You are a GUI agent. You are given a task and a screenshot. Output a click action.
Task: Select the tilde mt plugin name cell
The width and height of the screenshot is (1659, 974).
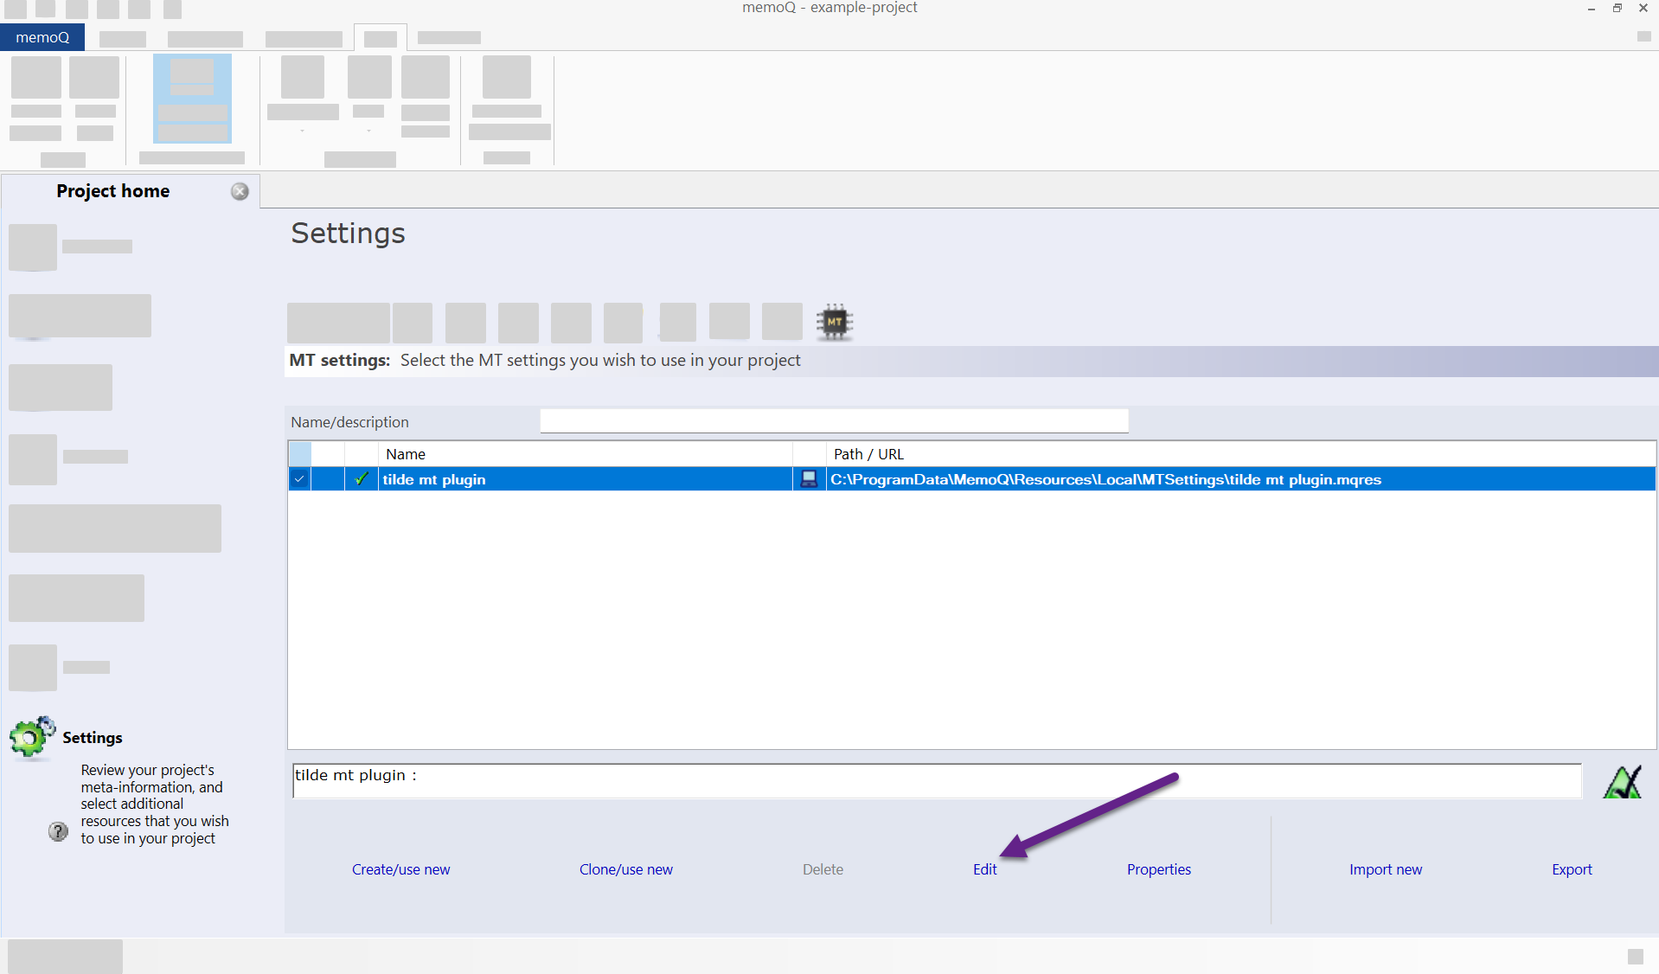[x=586, y=479]
